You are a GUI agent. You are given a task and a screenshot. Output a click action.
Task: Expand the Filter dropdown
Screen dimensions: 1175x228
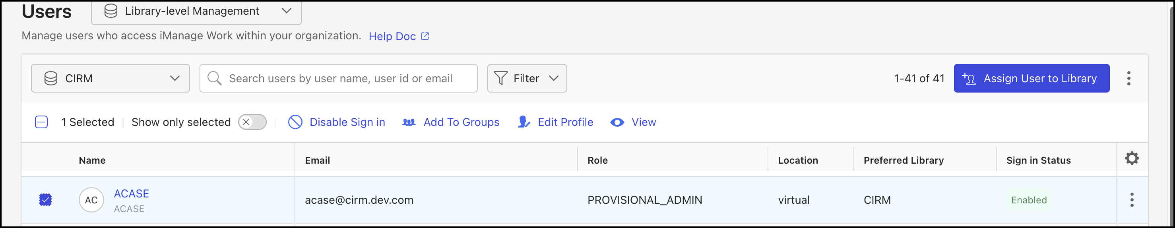(527, 78)
